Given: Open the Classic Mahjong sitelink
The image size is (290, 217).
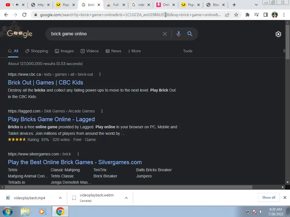Looking at the screenshot, I should tap(65, 170).
